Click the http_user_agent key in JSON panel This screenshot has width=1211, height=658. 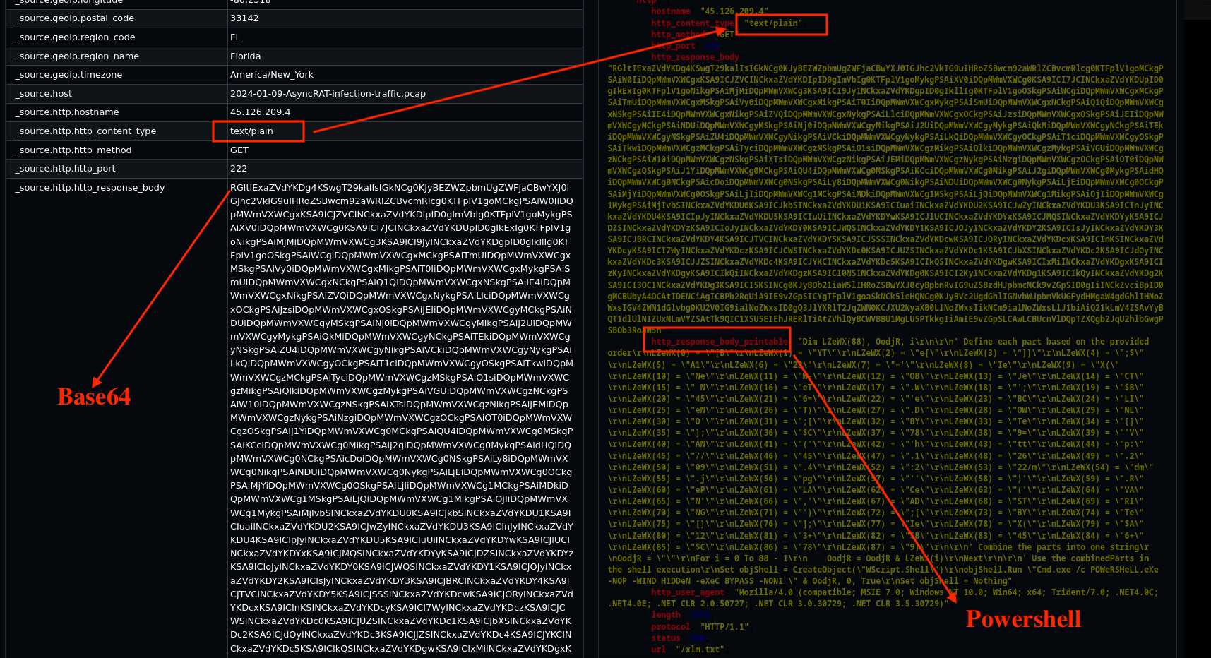[x=688, y=592]
